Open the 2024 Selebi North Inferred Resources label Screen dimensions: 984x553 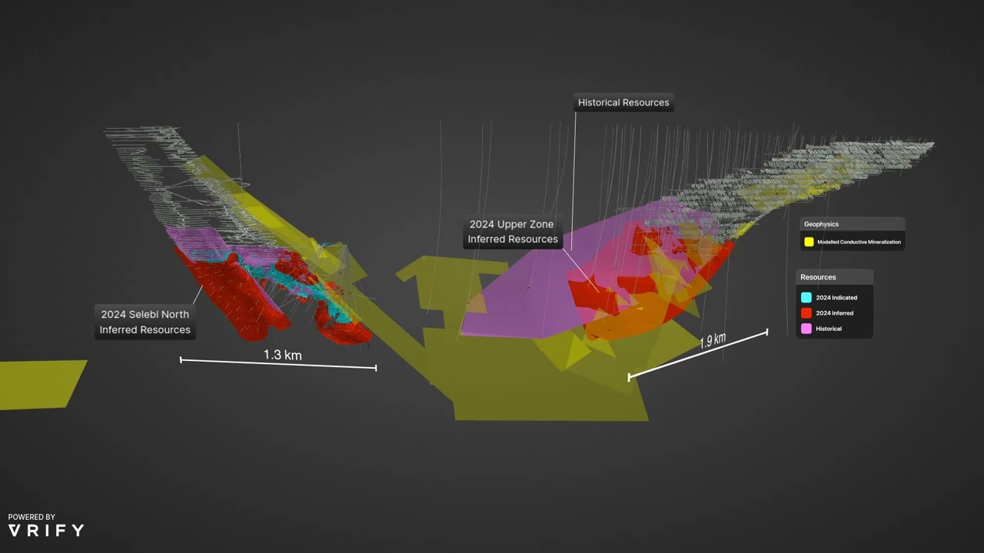click(x=145, y=322)
